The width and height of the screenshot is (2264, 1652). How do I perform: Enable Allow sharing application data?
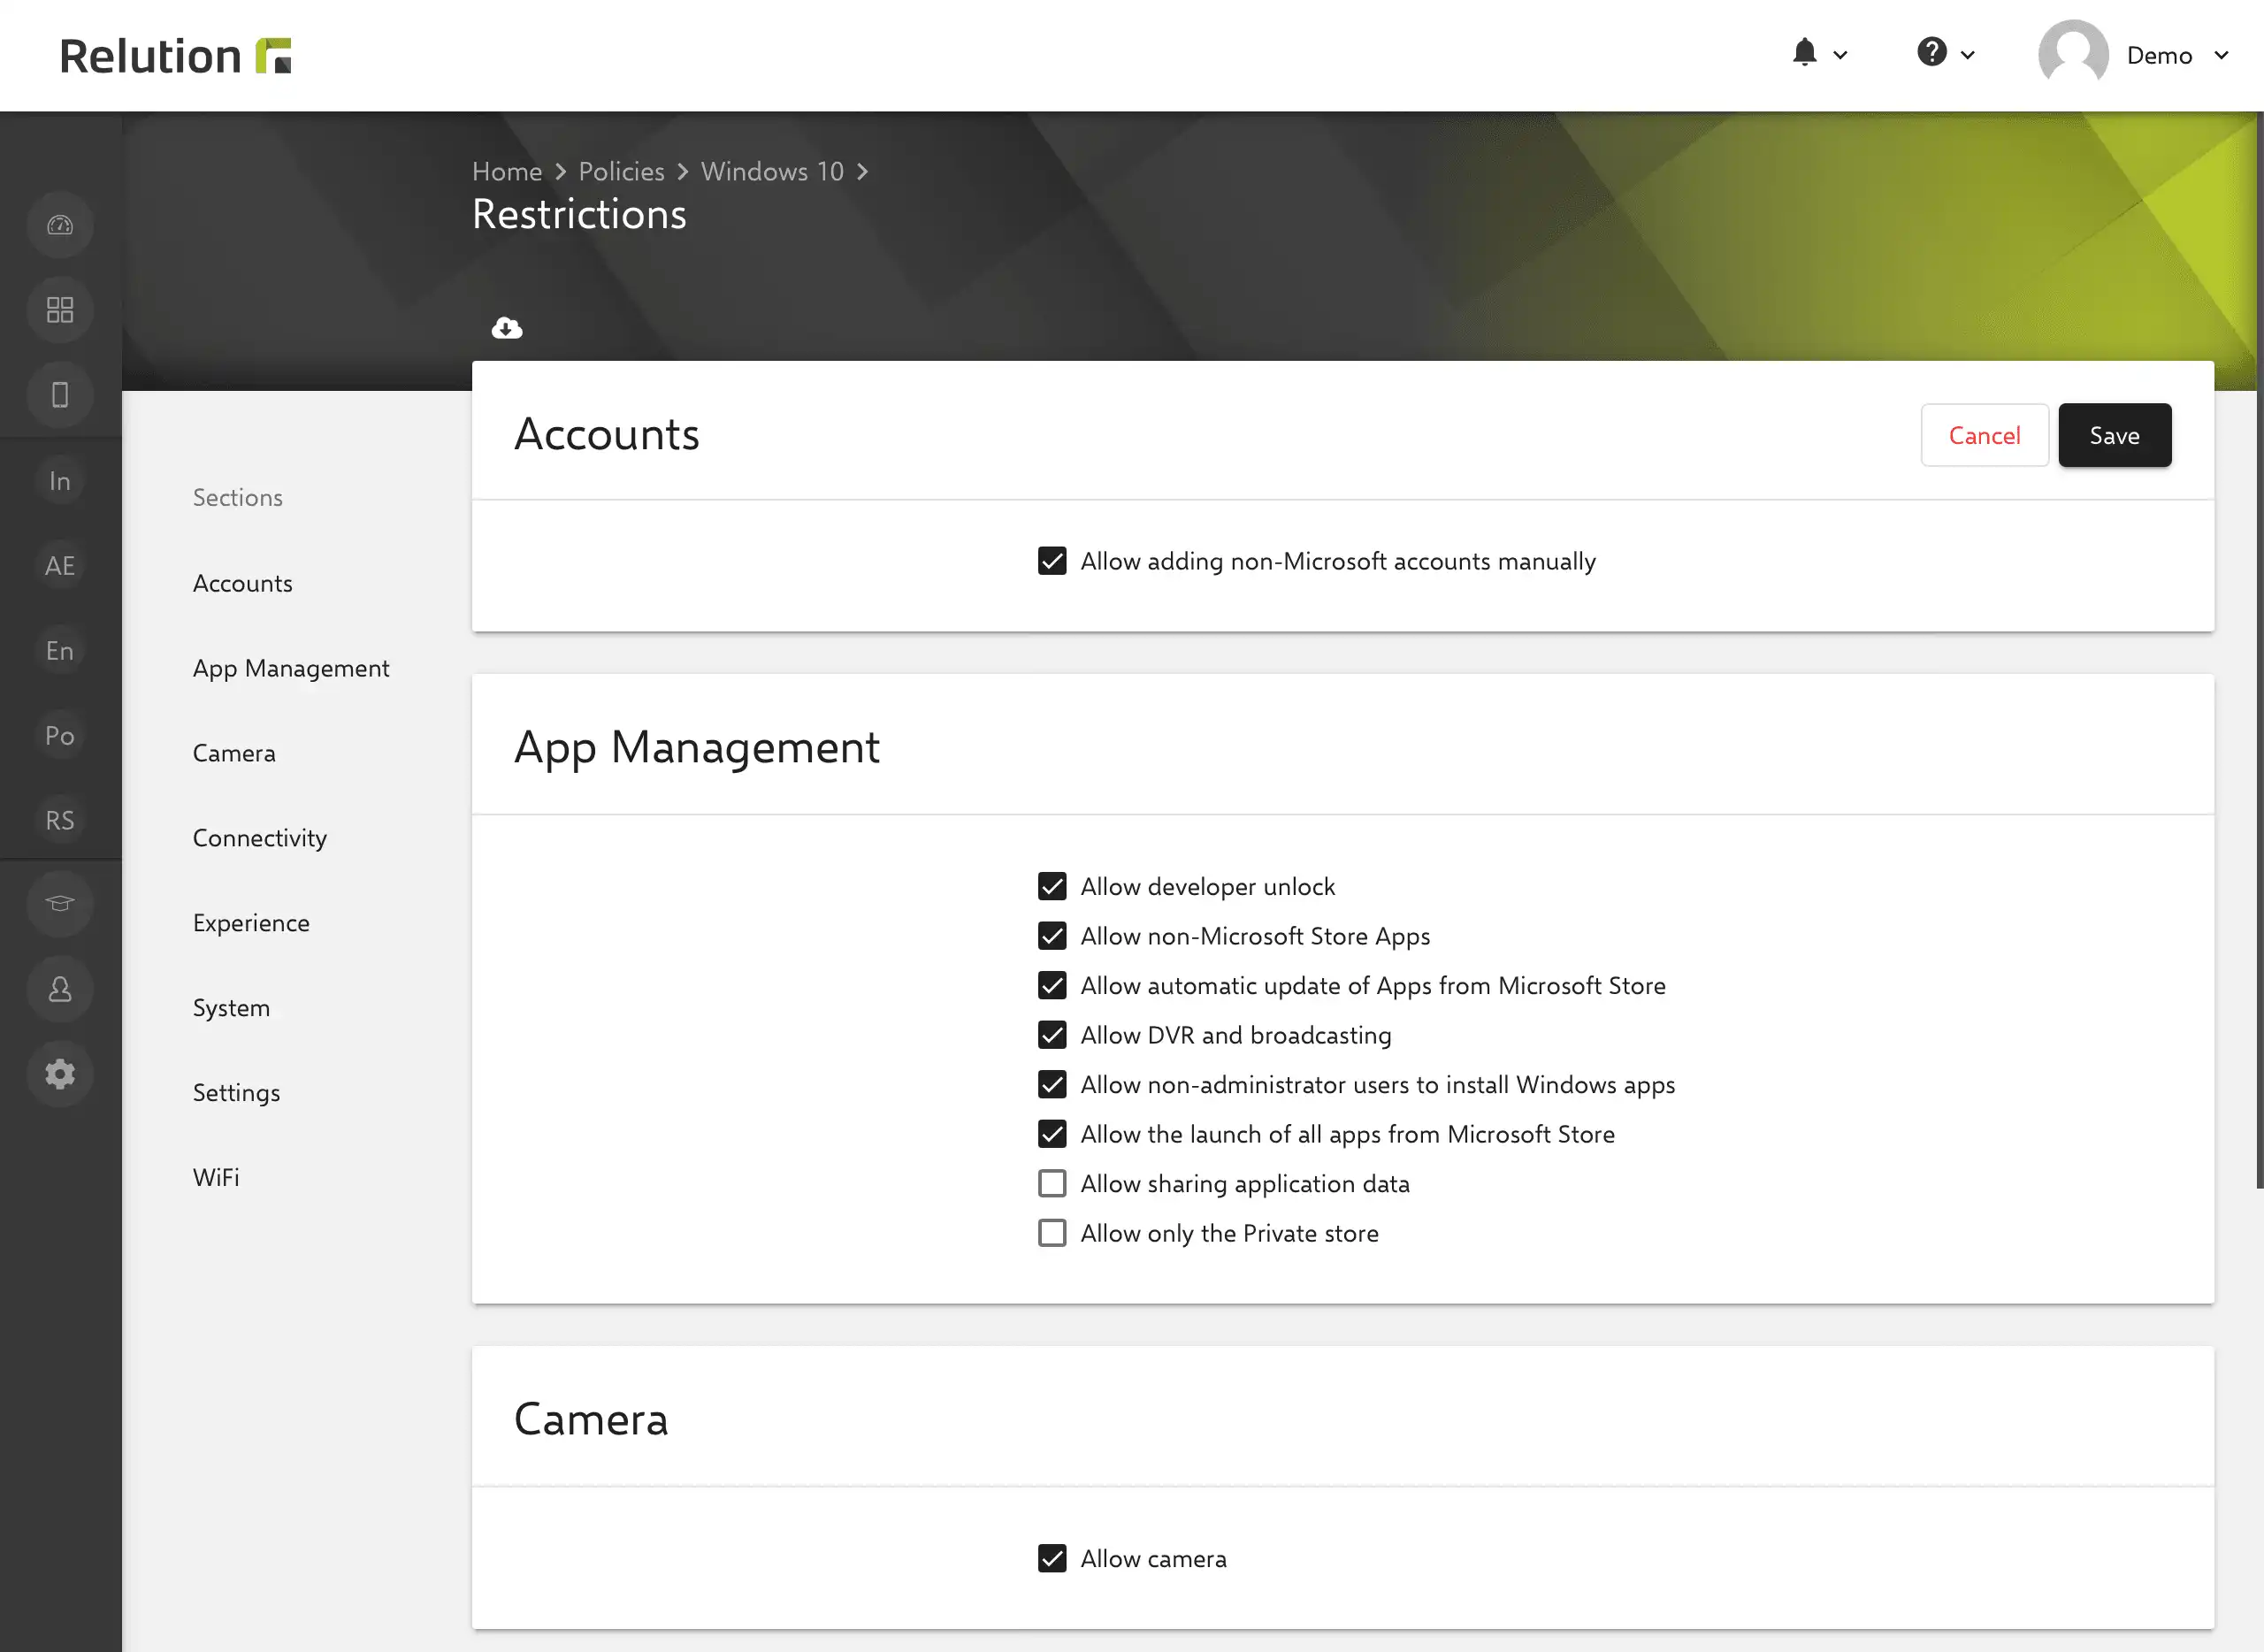pyautogui.click(x=1052, y=1184)
